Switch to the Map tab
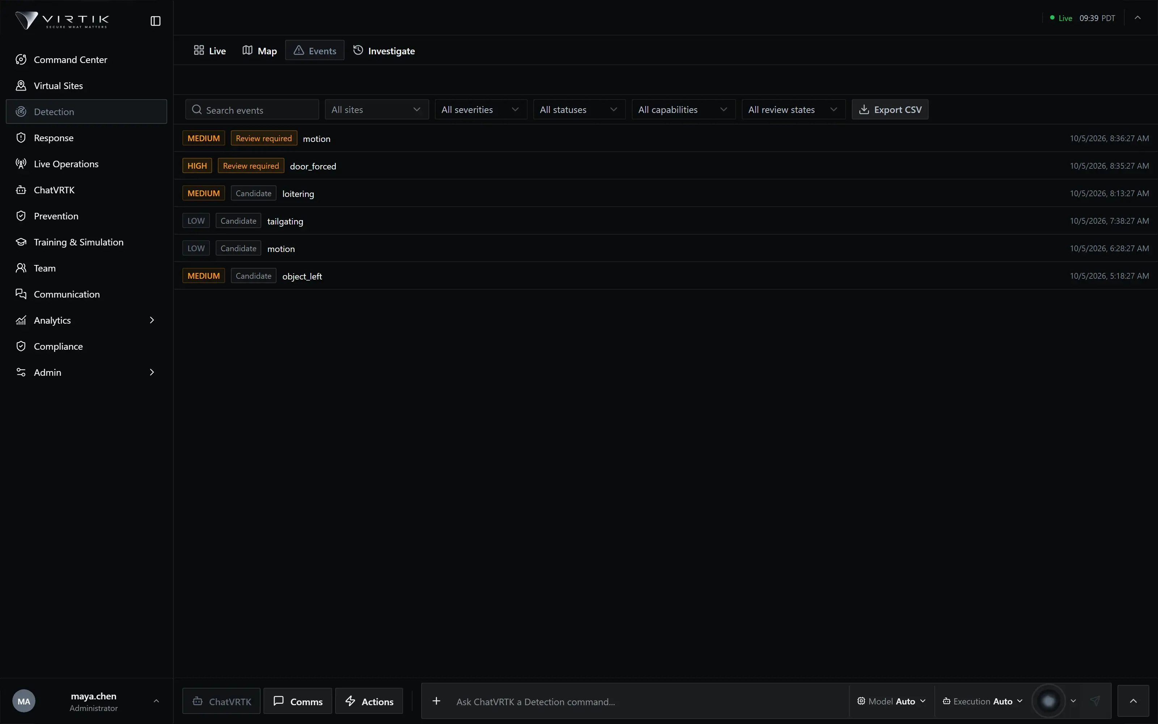This screenshot has width=1158, height=724. 260,51
